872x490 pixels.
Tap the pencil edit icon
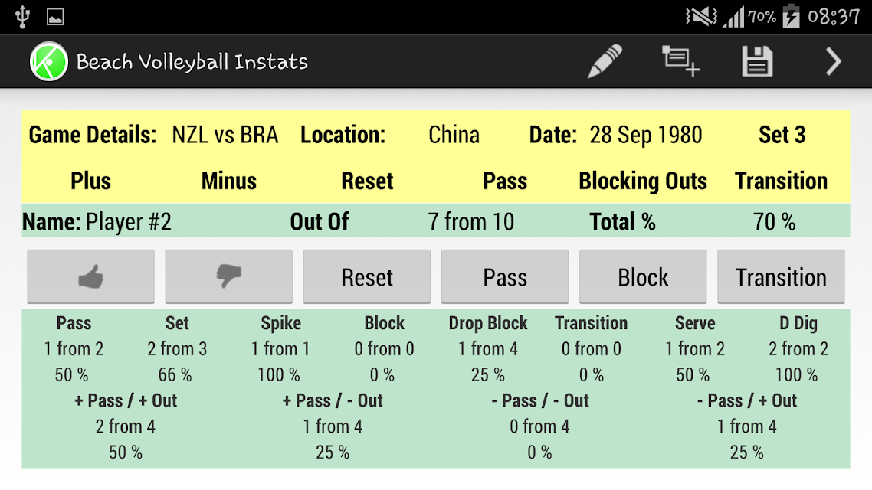tap(605, 61)
